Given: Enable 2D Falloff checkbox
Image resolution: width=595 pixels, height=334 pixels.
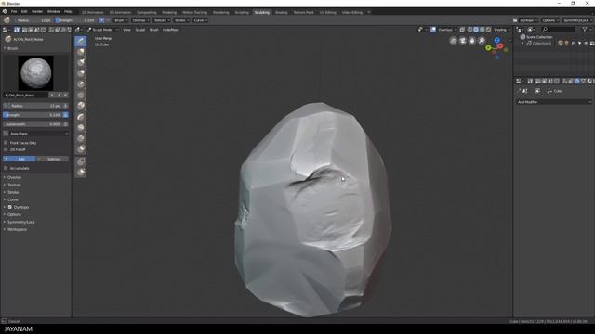Looking at the screenshot, I should 6,149.
